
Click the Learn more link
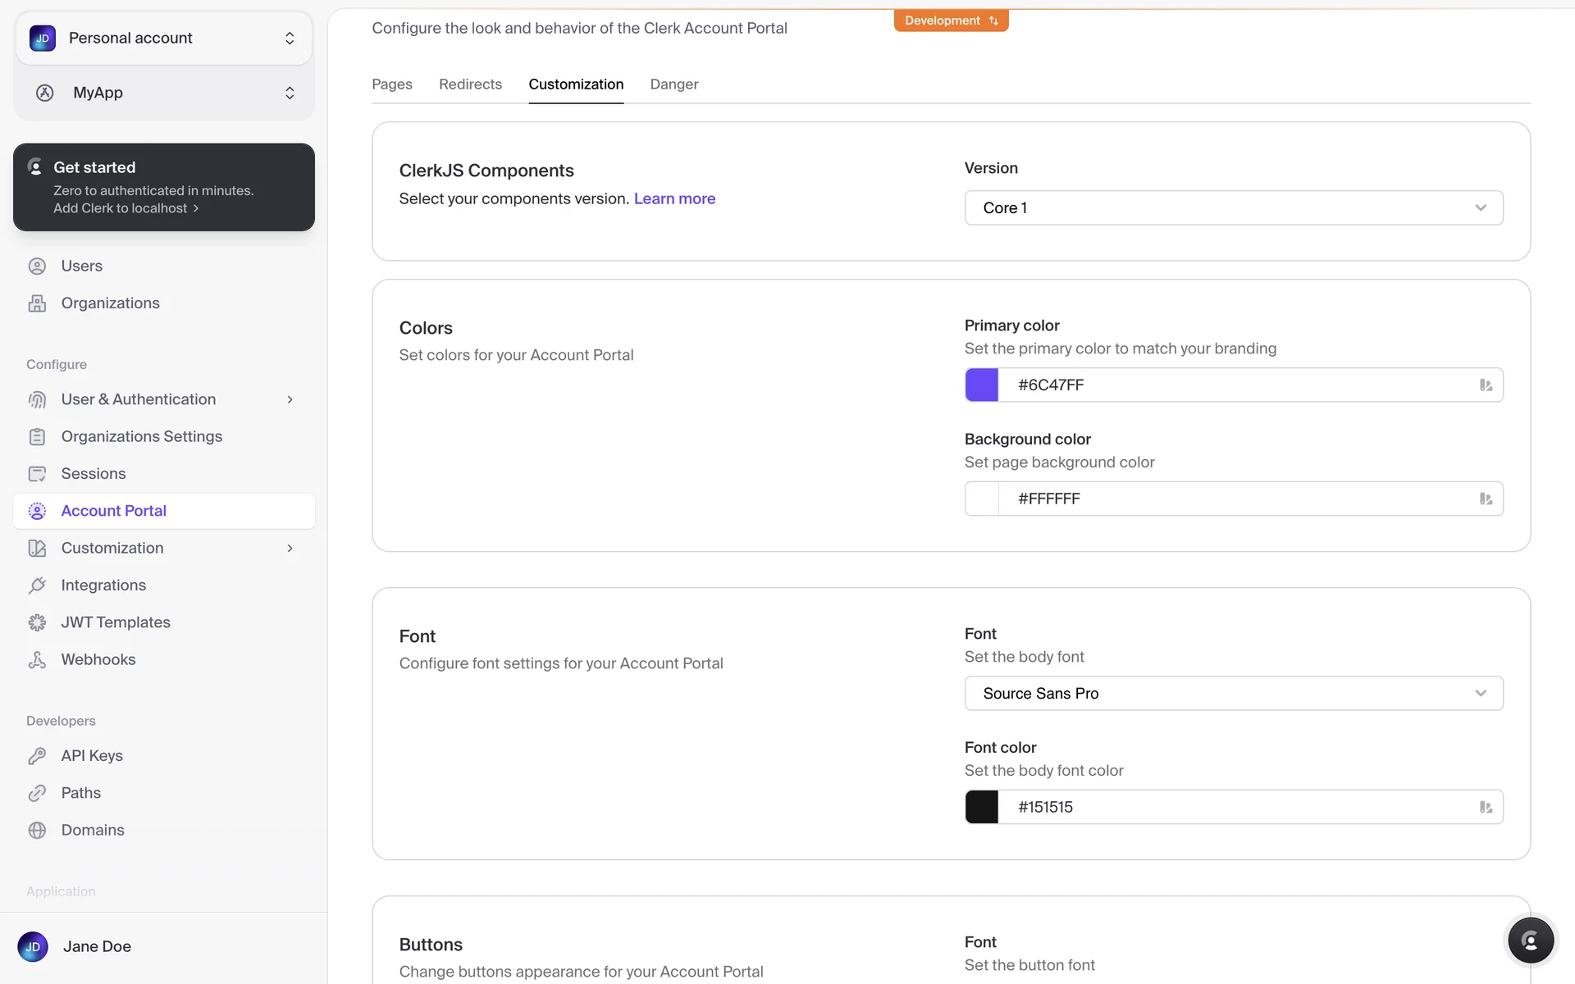(674, 198)
